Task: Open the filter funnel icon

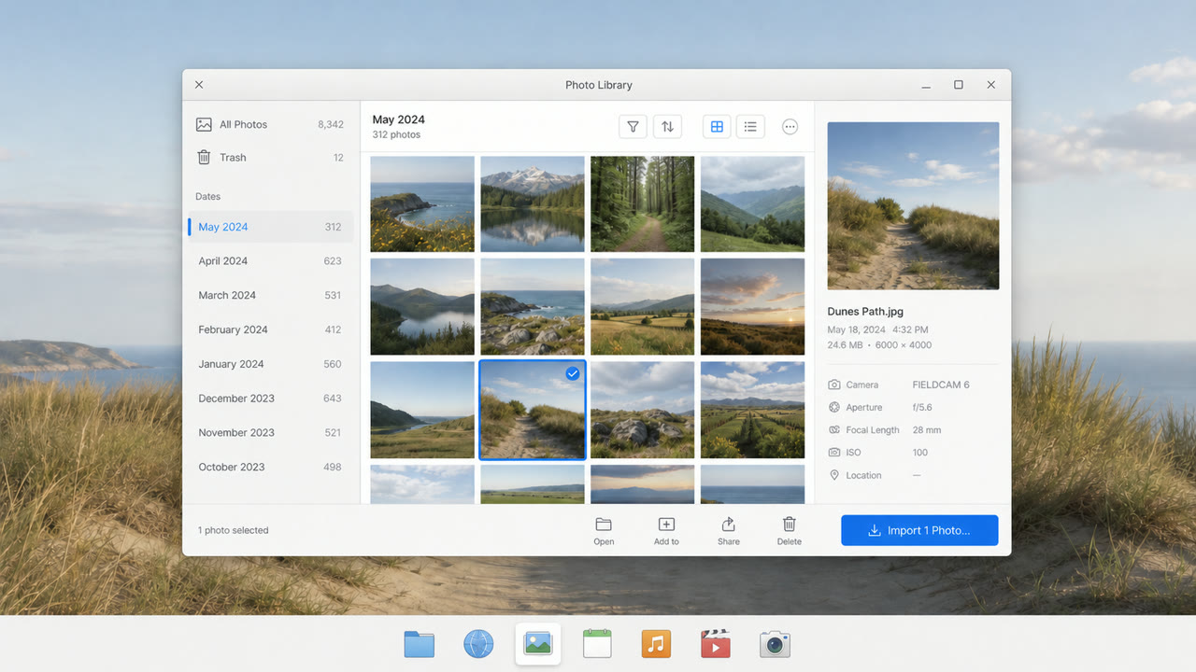Action: 633,127
